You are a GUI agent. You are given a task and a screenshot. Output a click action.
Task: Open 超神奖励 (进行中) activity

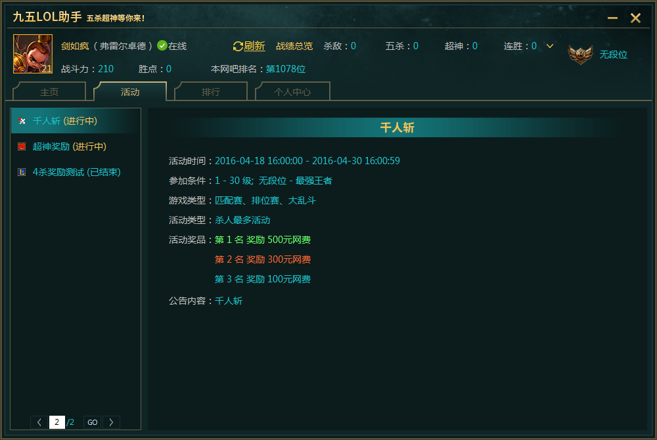76,146
